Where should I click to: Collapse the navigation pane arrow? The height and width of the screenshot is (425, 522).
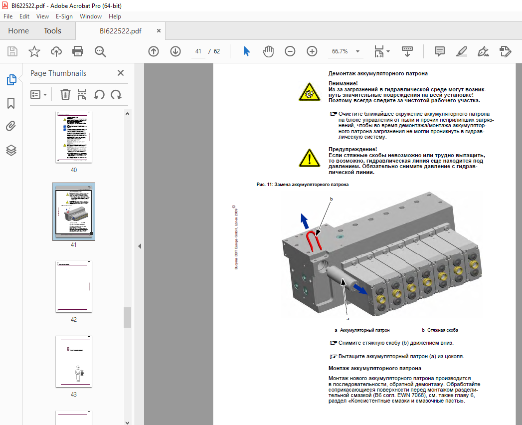pos(140,246)
